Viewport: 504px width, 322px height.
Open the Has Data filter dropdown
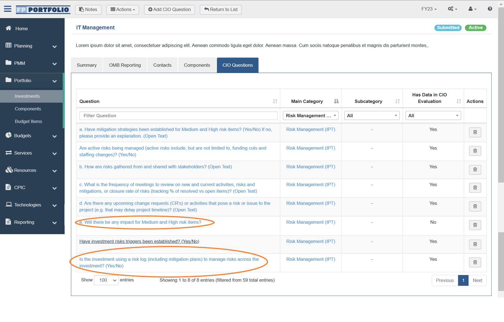(x=433, y=116)
